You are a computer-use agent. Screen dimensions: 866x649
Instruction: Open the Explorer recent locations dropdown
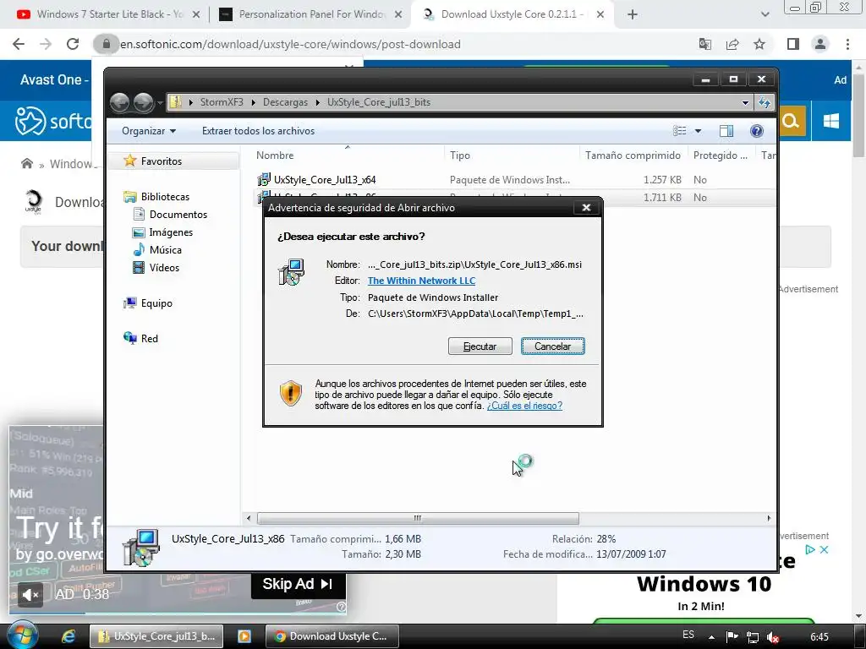[x=160, y=102]
